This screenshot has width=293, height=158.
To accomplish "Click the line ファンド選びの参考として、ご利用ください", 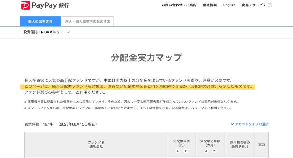I will pyautogui.click(x=65, y=92).
